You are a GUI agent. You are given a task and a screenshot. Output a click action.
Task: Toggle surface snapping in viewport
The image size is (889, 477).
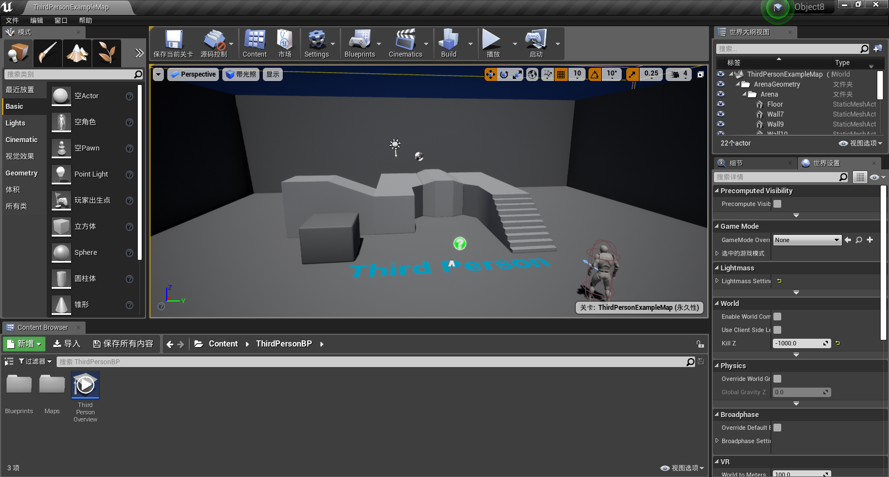point(547,74)
